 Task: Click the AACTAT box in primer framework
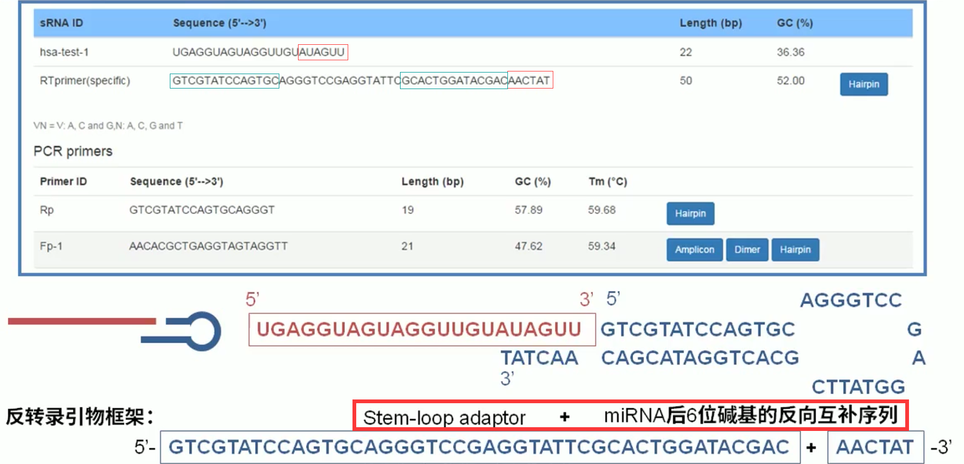coord(875,447)
